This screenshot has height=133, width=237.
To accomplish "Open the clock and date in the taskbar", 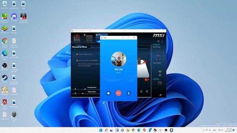I will tap(228, 130).
